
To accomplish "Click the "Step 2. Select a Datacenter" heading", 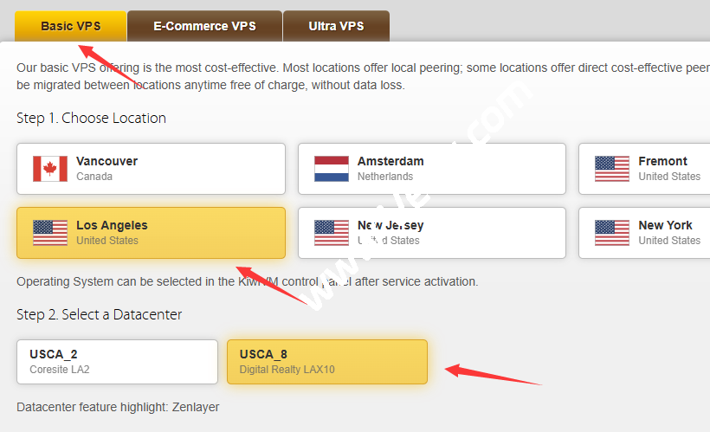I will pos(99,314).
